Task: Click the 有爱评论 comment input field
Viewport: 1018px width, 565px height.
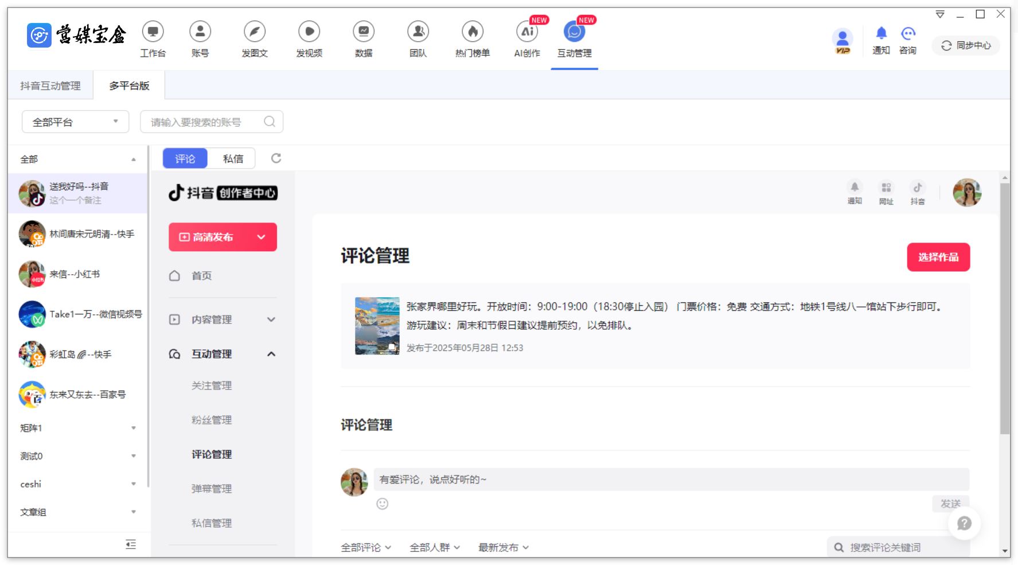Action: pos(671,480)
